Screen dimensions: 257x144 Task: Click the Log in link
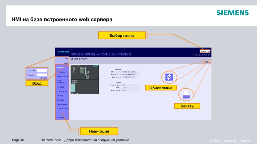pyautogui.click(x=44, y=77)
